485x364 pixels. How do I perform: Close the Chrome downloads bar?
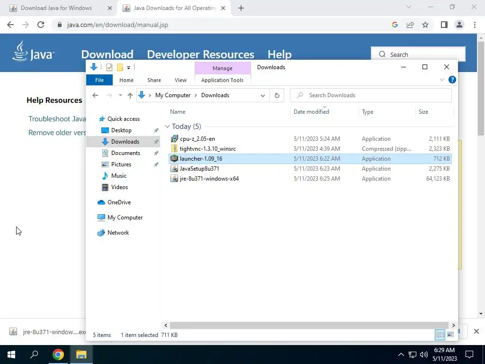point(476,331)
